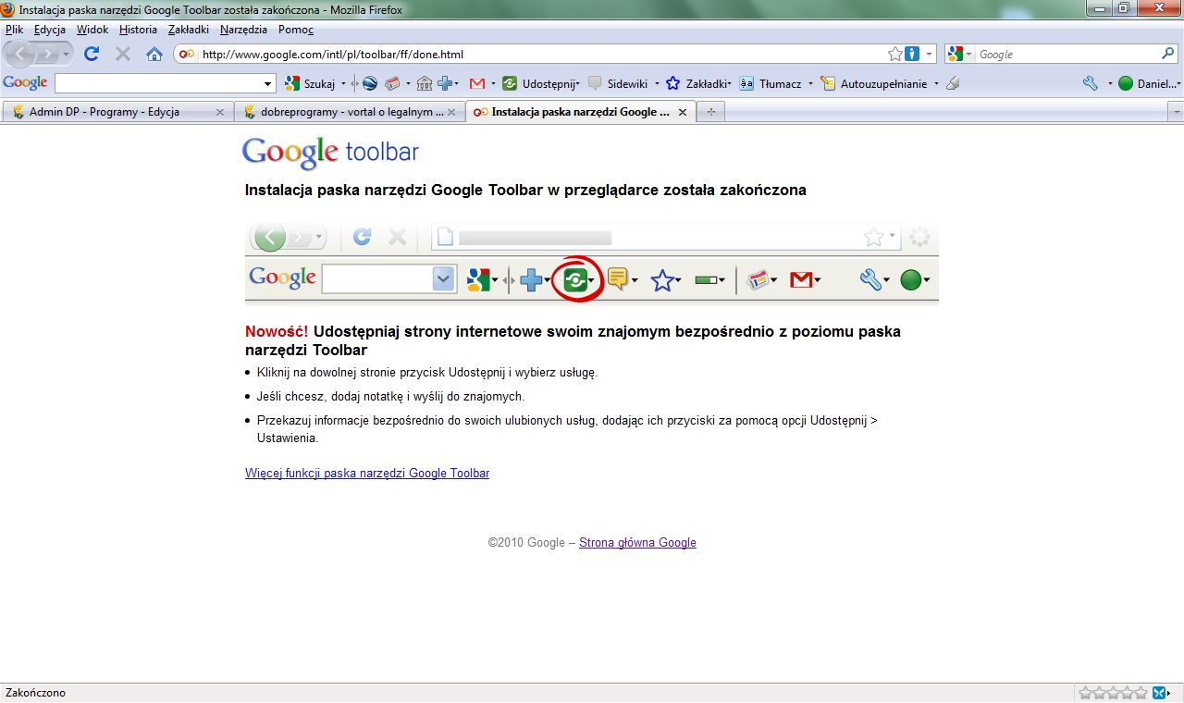The width and height of the screenshot is (1184, 703).
Task: Click the bank building toolbar icon
Action: coord(425,83)
